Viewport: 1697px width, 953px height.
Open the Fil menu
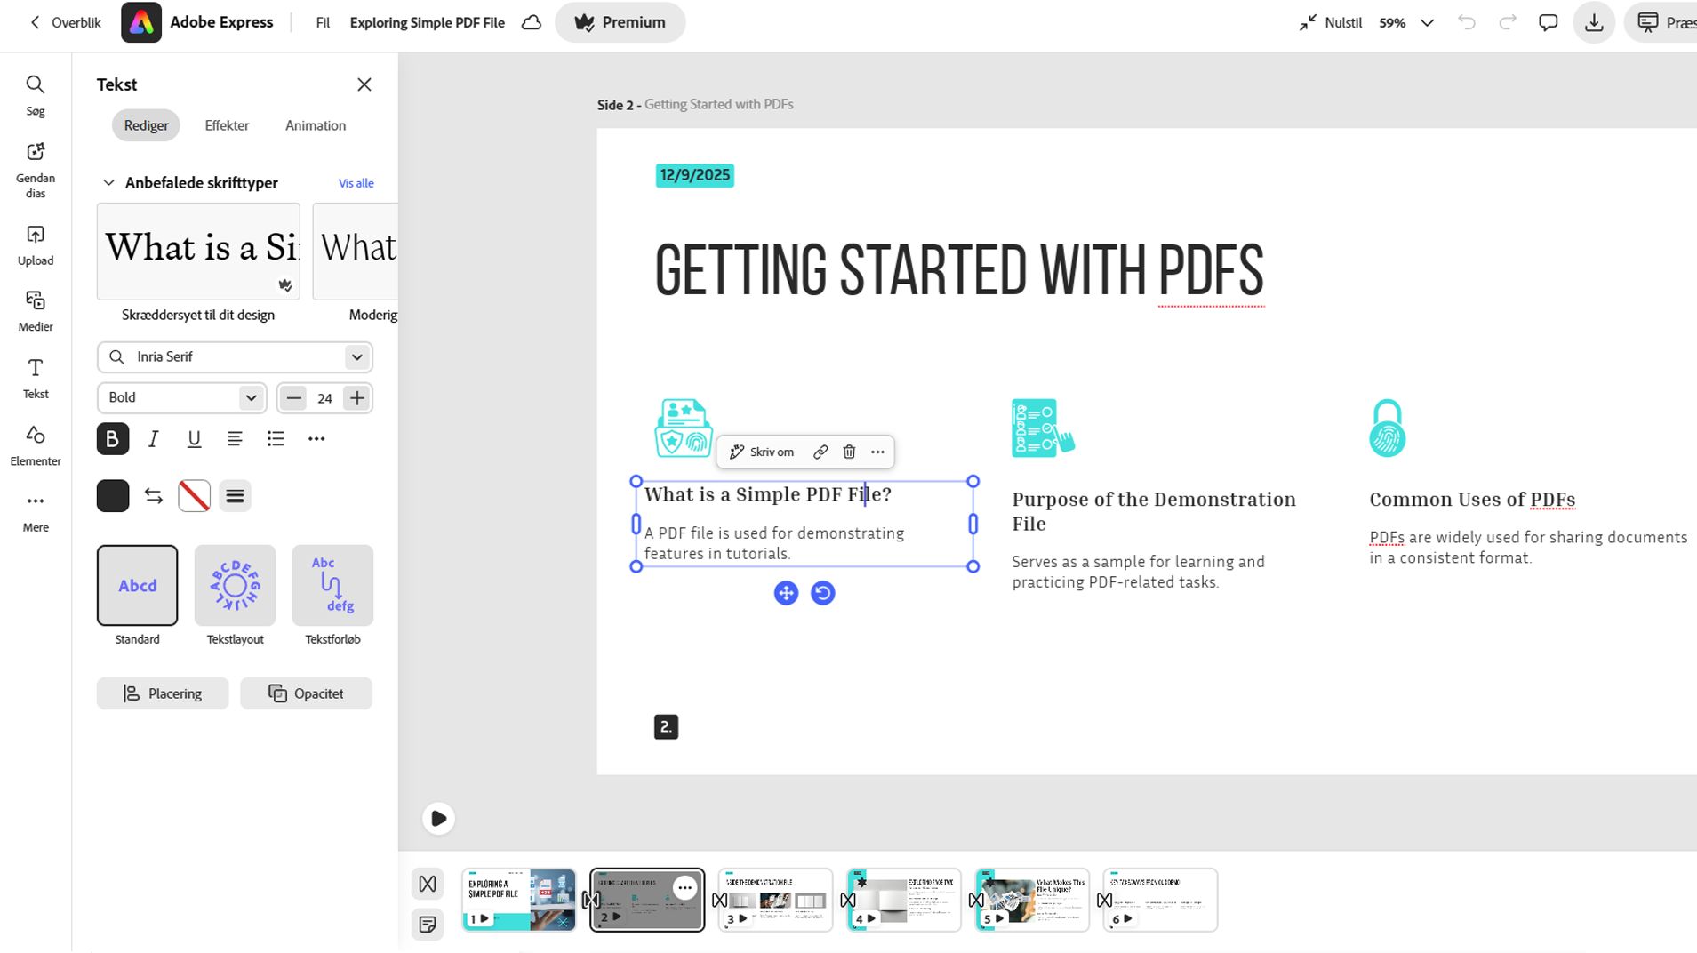[323, 22]
